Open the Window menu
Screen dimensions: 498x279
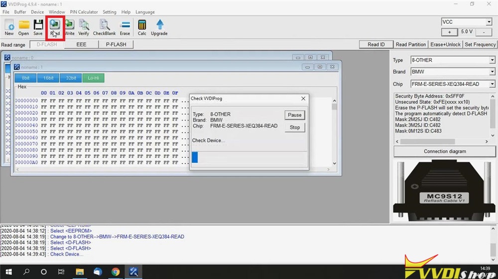point(57,12)
